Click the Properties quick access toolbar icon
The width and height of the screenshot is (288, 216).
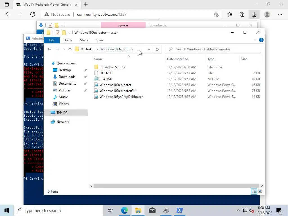coord(57,33)
